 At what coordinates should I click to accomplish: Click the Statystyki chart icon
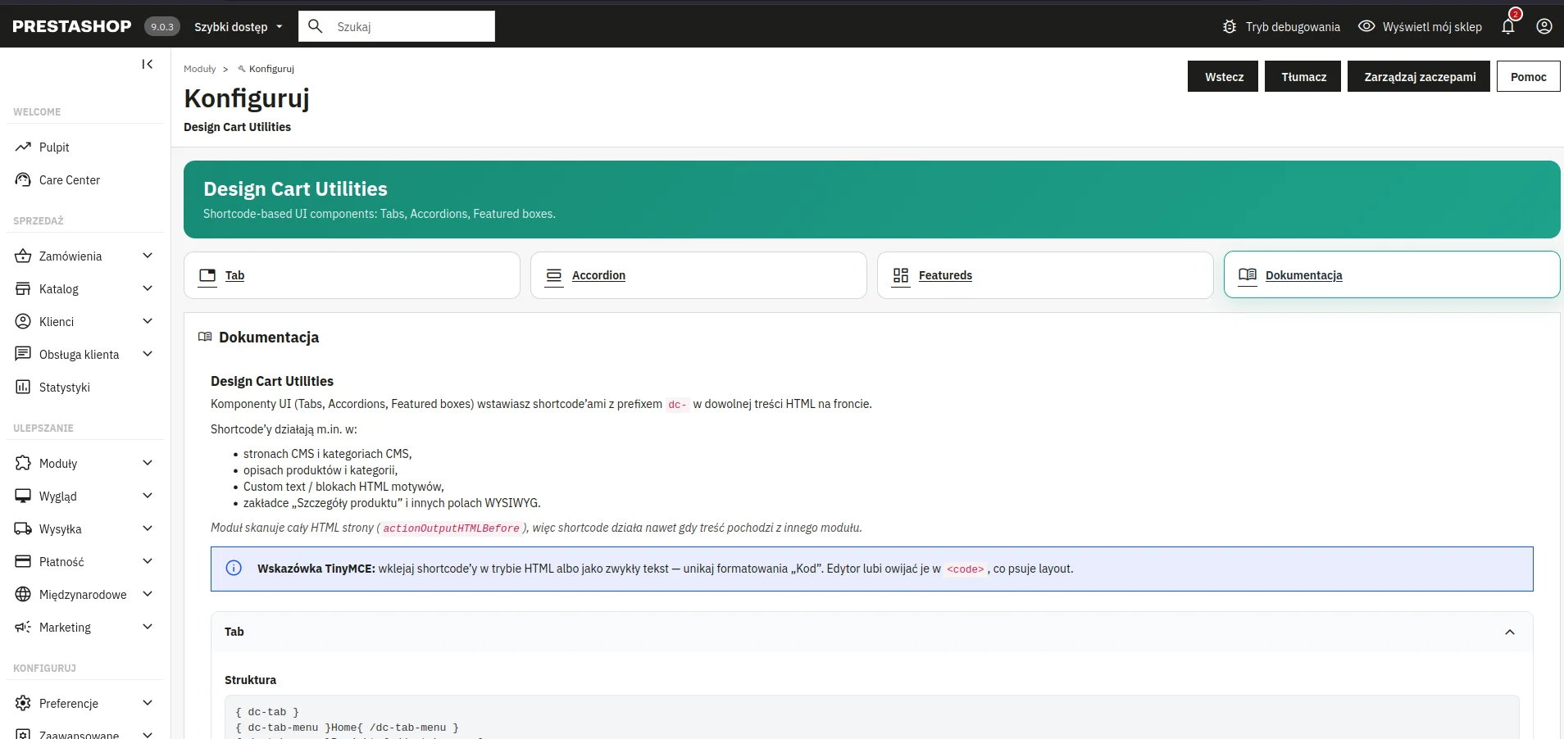click(x=23, y=387)
